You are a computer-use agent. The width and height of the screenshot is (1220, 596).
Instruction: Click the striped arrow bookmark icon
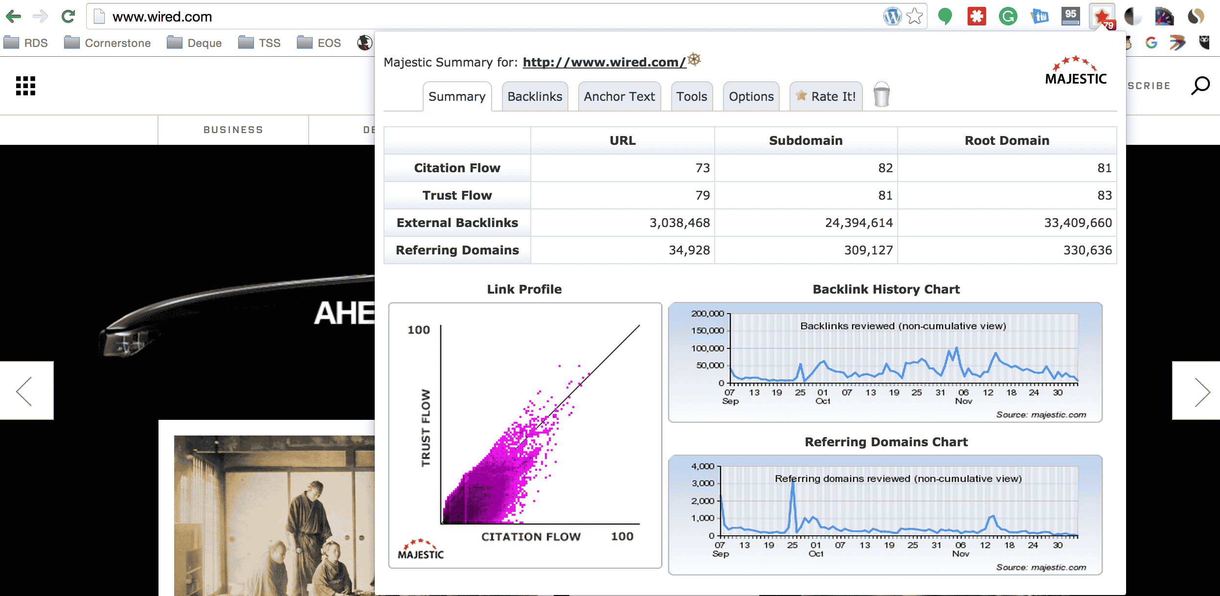click(x=1177, y=43)
